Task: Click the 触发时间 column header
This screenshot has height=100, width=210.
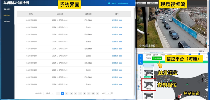Action: point(60,14)
